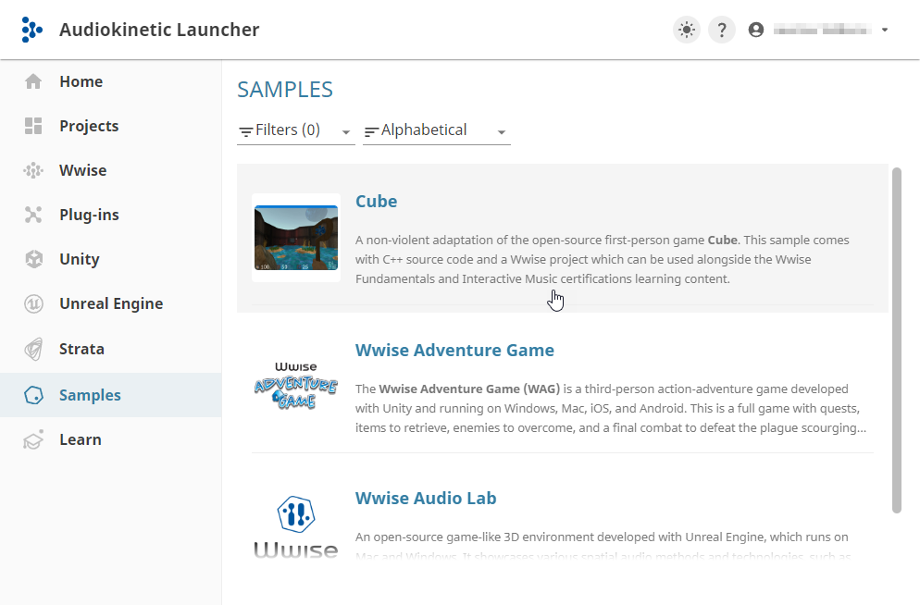Image resolution: width=920 pixels, height=605 pixels.
Task: Click the Wwise Audio Lab description text
Action: 603,546
